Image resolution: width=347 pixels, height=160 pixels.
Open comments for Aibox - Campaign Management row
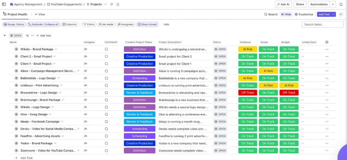[106, 71]
